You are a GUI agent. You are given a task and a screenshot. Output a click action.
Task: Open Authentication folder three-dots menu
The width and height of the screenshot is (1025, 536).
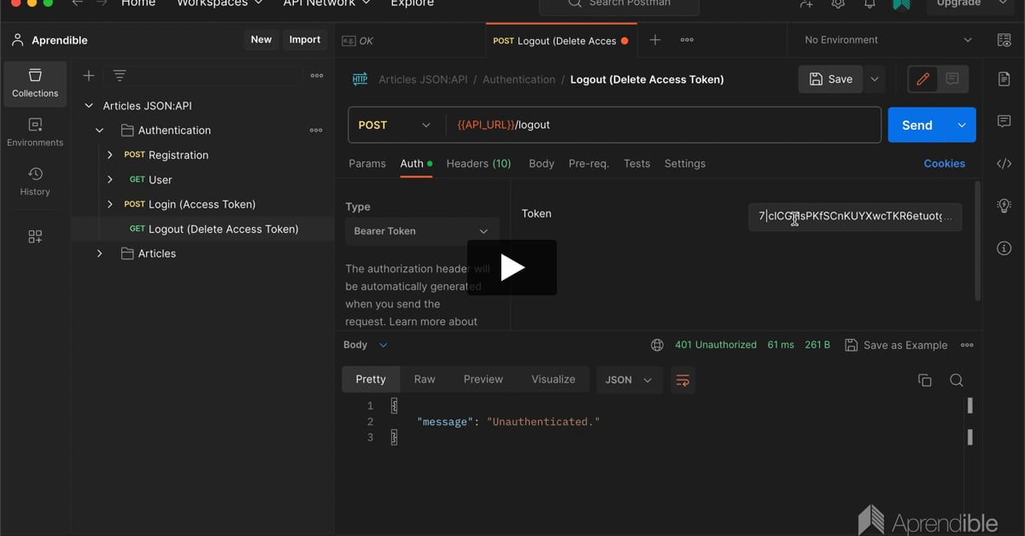[x=316, y=131]
